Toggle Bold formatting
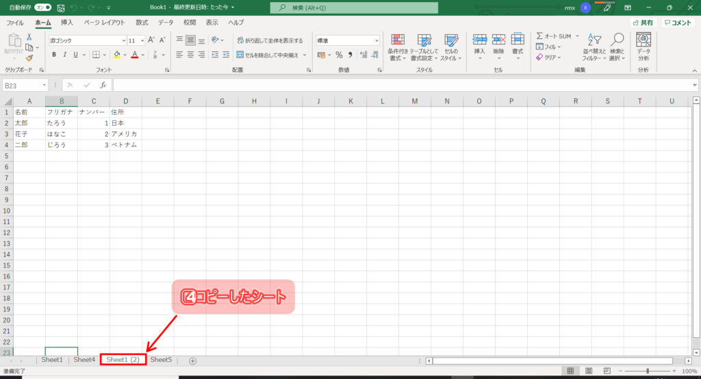701x379 pixels. [x=54, y=55]
